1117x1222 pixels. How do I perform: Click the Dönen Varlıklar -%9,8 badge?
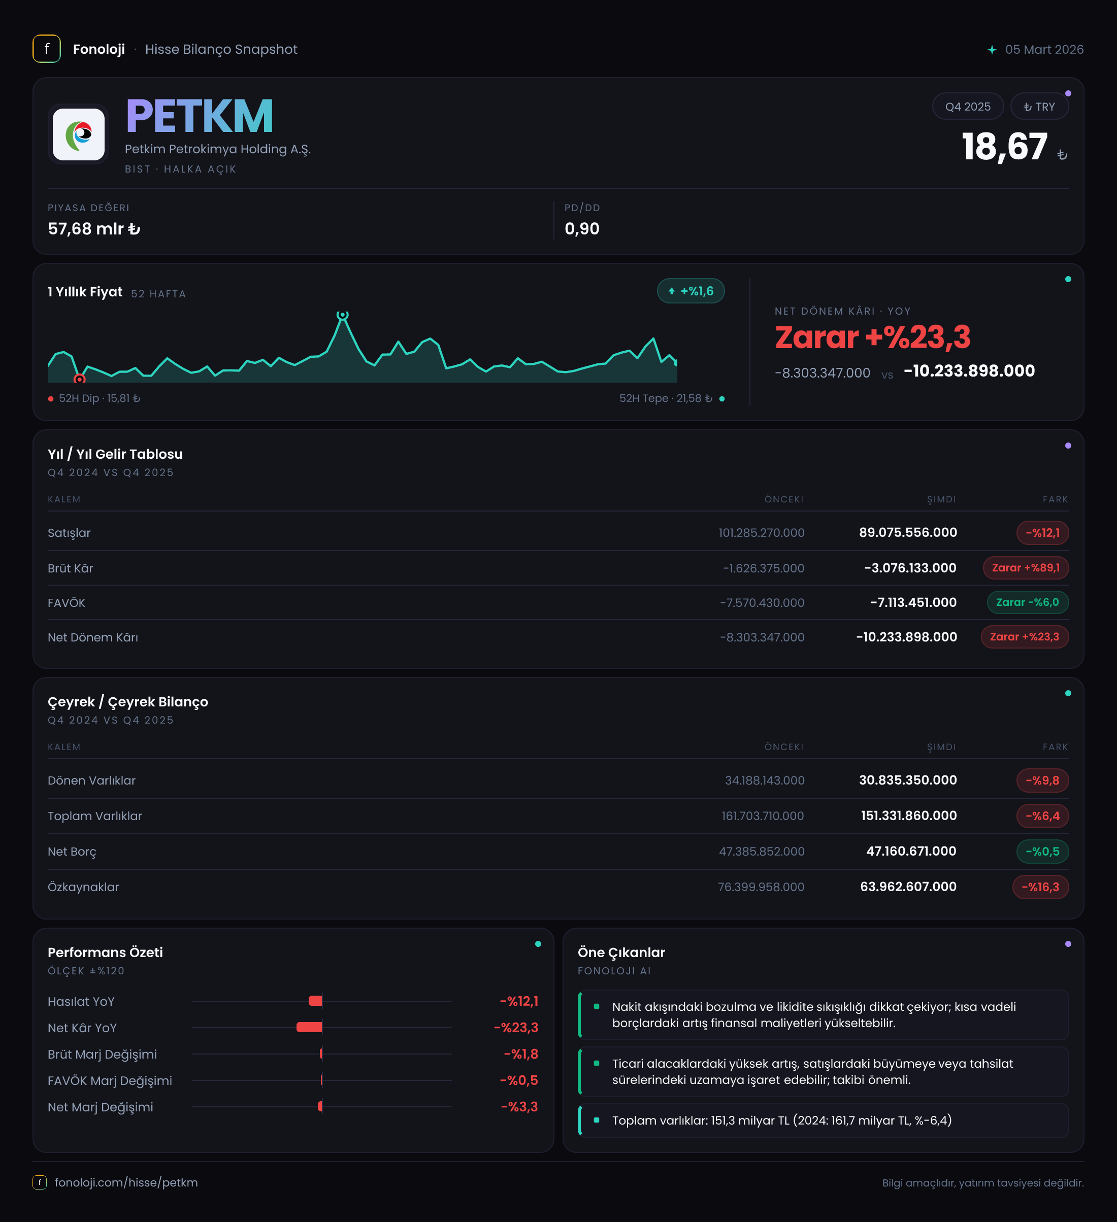click(x=1042, y=780)
